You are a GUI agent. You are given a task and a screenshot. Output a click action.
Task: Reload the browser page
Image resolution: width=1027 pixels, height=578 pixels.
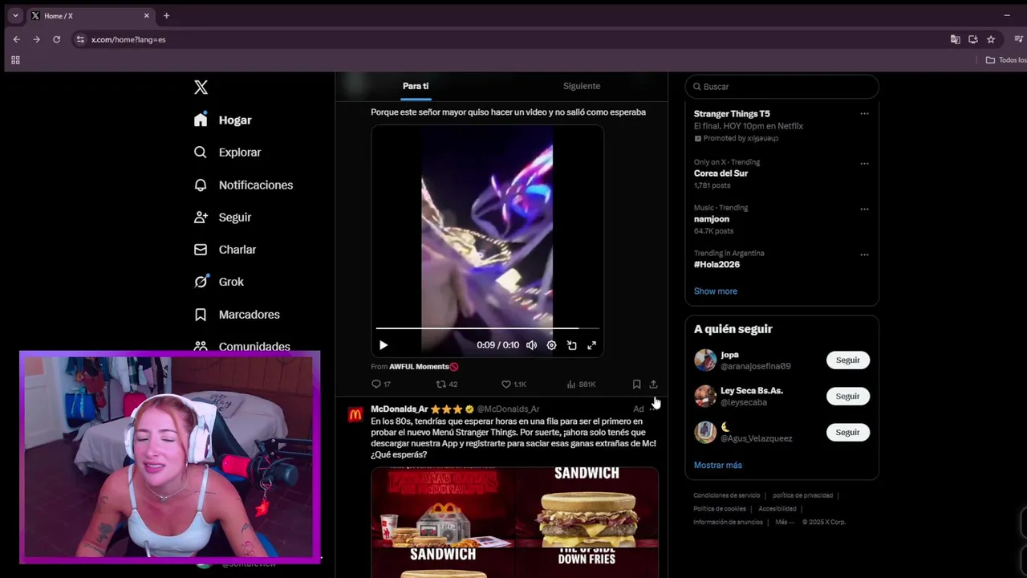click(56, 39)
